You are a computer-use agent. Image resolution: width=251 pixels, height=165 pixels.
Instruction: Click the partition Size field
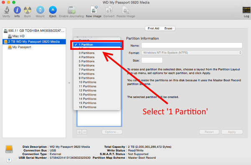coord(152,60)
